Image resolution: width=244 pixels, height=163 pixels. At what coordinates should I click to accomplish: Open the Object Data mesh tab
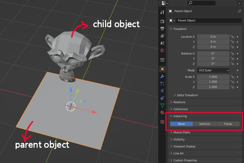162,105
